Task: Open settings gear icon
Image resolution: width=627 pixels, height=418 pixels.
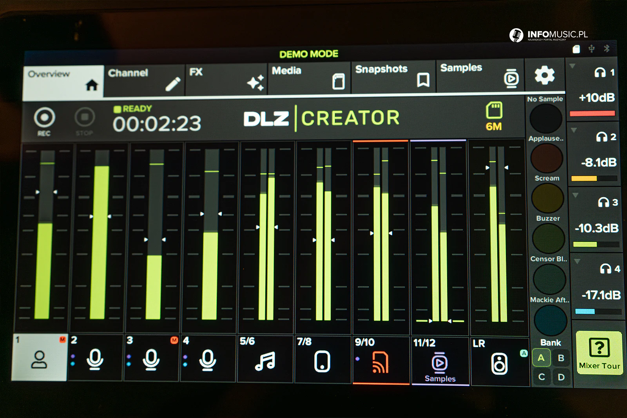Action: click(x=545, y=75)
